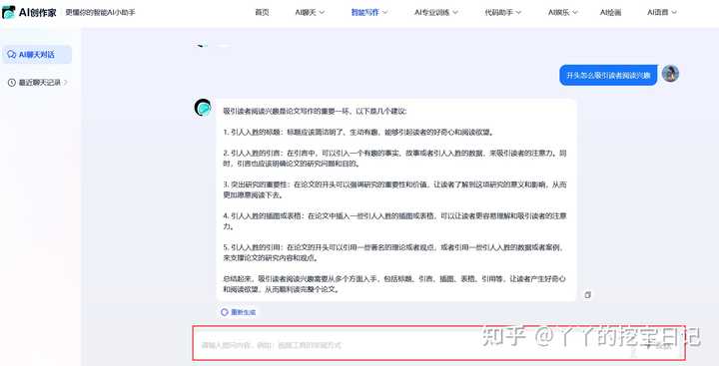Click the user avatar beside the question
The height and width of the screenshot is (366, 719).
(670, 74)
